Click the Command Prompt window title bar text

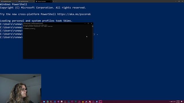(34, 23)
